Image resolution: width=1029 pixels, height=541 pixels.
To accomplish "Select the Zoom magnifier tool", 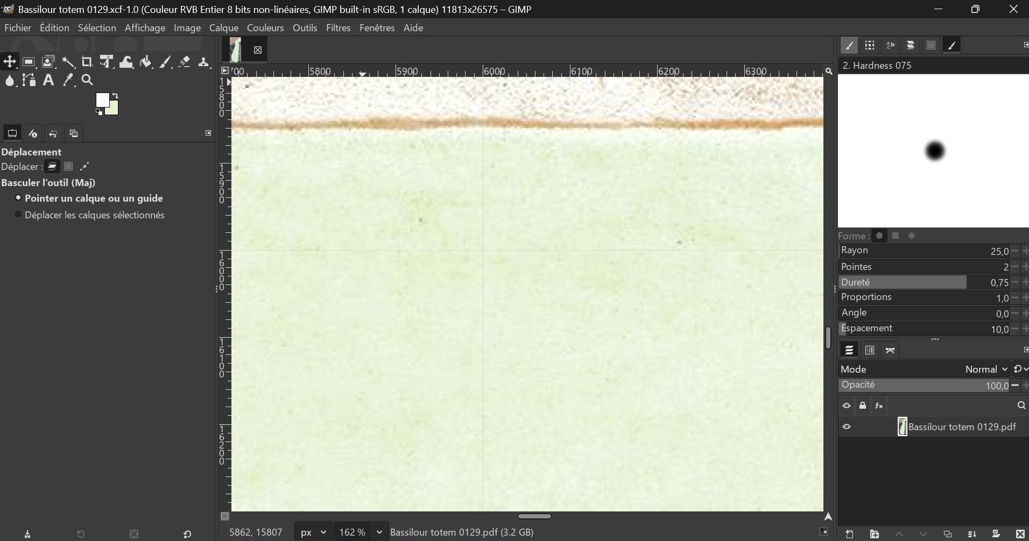I will click(87, 81).
